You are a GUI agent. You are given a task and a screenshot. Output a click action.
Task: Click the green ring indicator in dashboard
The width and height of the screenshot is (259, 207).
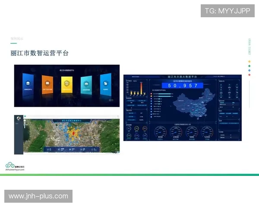[x=129, y=135]
